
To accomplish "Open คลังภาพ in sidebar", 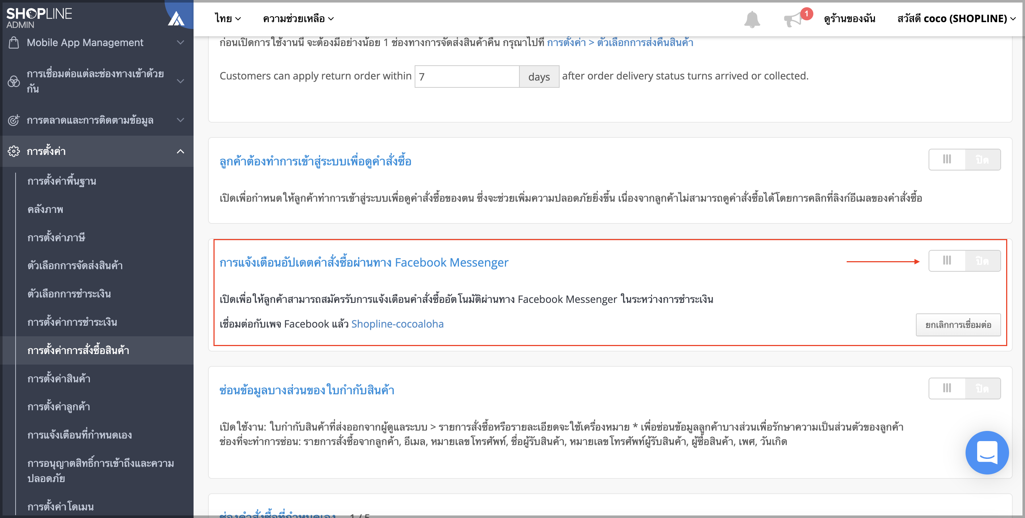I will point(45,209).
